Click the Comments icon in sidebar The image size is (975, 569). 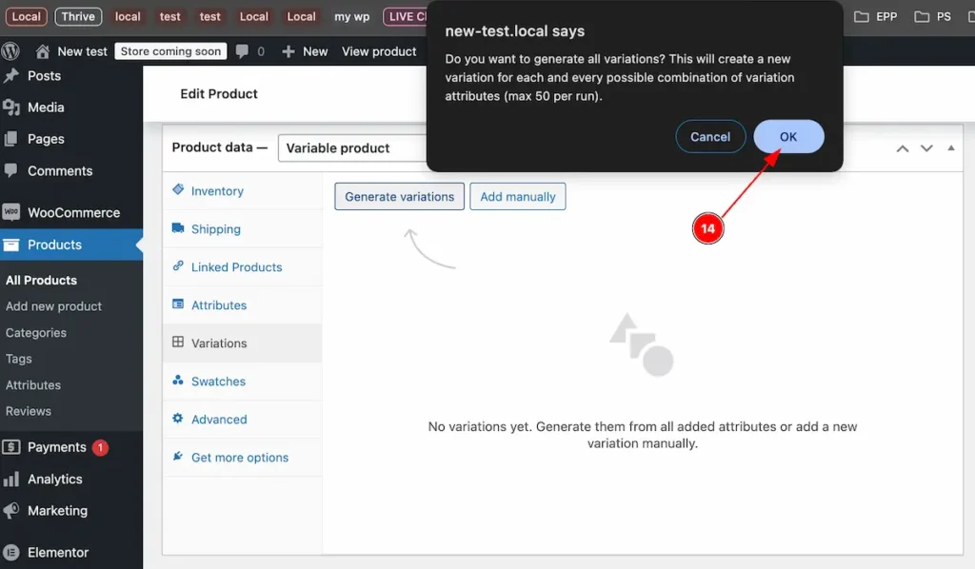11,170
